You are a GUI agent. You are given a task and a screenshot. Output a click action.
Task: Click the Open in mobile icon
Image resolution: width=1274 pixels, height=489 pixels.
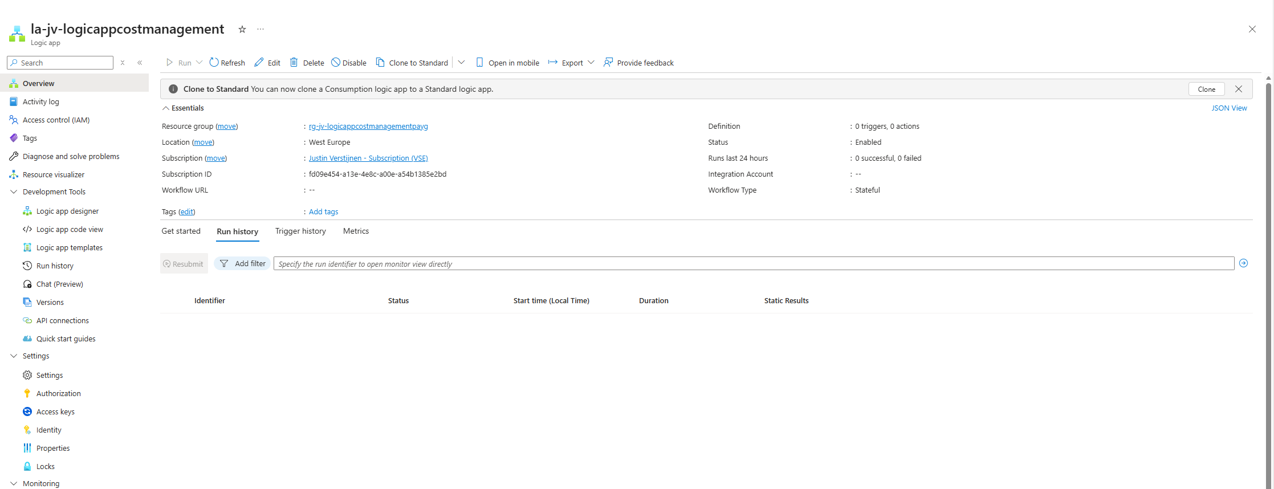point(479,62)
